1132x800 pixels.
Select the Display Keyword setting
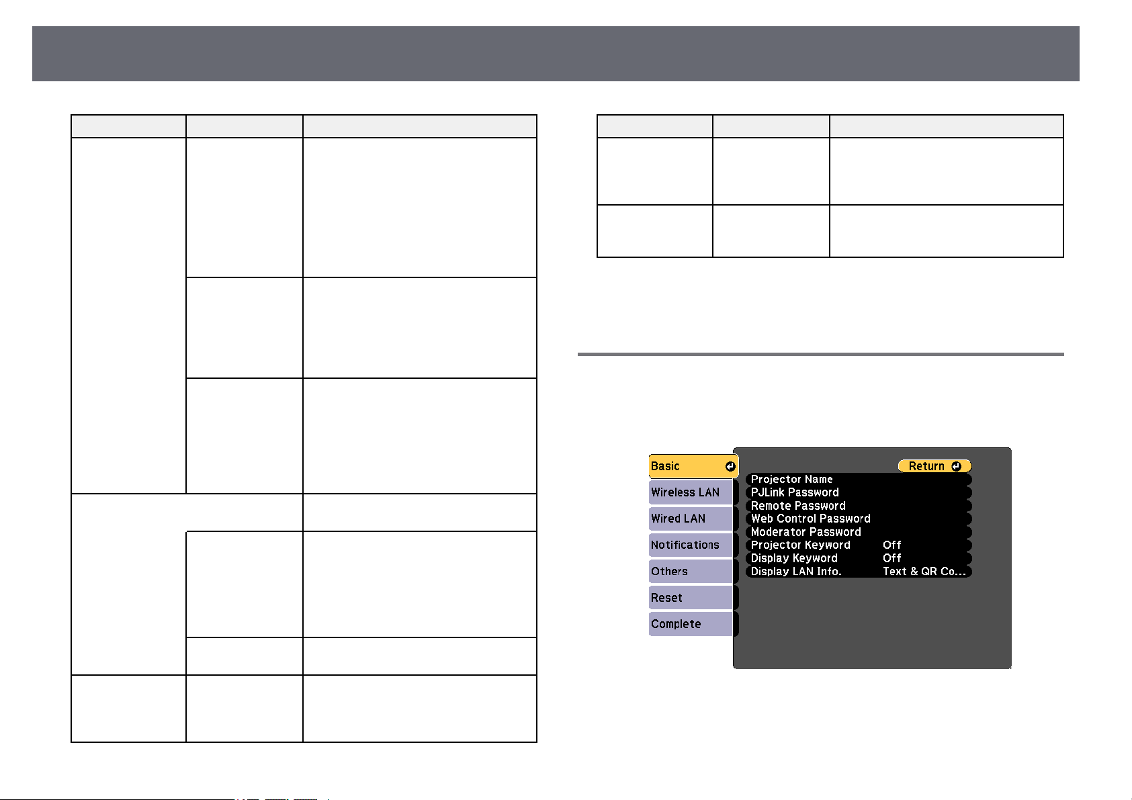[x=859, y=558]
